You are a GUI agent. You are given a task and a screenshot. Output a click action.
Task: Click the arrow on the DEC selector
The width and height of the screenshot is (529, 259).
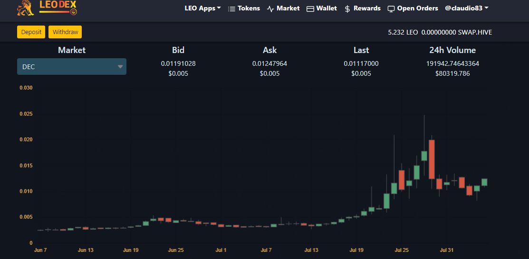coord(120,67)
